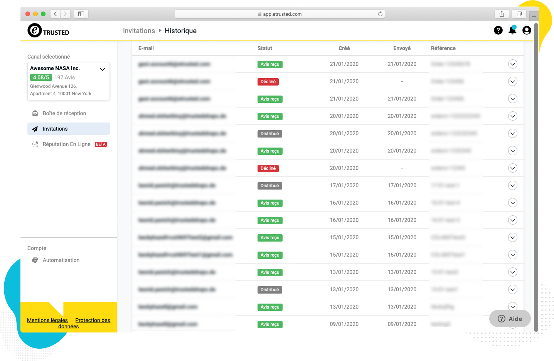This screenshot has width=554, height=361.
Task: Click the Invitations breadcrumb link
Action: coord(139,31)
